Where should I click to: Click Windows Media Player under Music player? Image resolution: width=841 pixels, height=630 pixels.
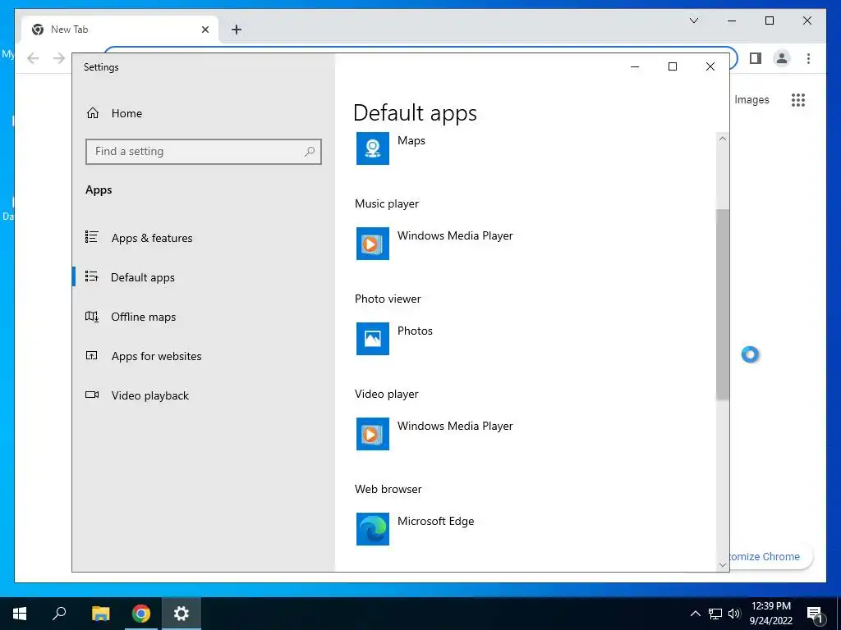tap(455, 235)
